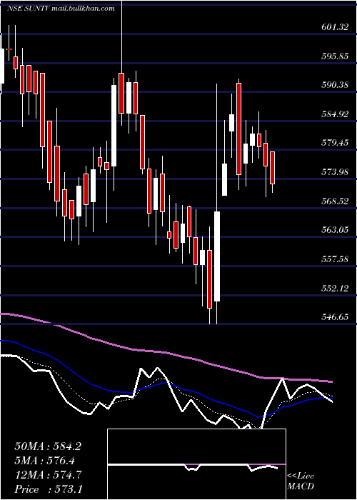This screenshot has width=357, height=500.
Task: Click the <<Live MACD label
Action: 301,481
